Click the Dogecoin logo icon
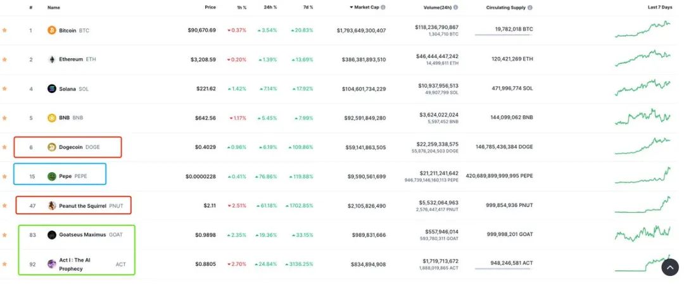Image resolution: width=684 pixels, height=288 pixels. click(x=52, y=147)
